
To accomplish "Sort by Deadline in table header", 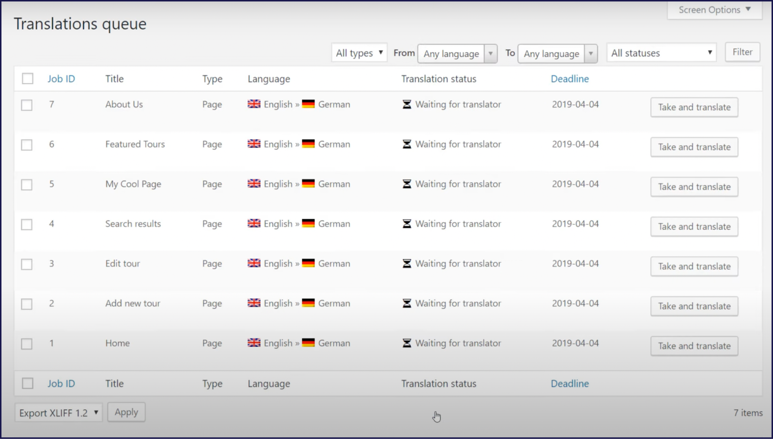I will pyautogui.click(x=570, y=79).
